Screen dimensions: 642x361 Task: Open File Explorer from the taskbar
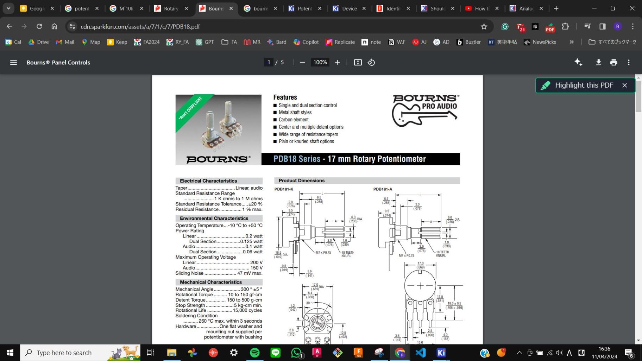(172, 353)
